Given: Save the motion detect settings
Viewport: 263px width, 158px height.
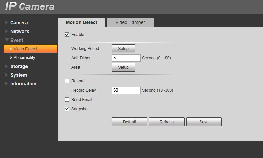Looking at the screenshot, I should click(x=204, y=122).
